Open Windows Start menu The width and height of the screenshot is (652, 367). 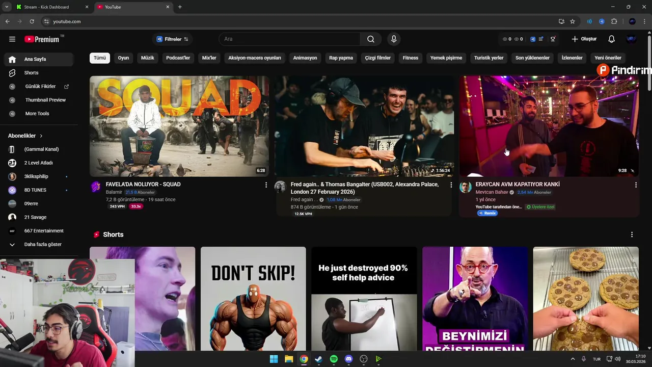[x=274, y=359]
